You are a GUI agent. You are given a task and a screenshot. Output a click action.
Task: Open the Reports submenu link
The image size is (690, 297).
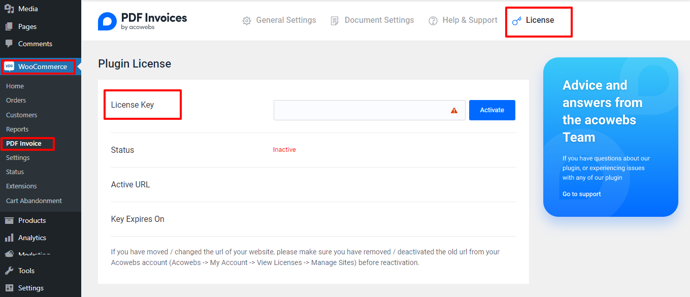[17, 129]
